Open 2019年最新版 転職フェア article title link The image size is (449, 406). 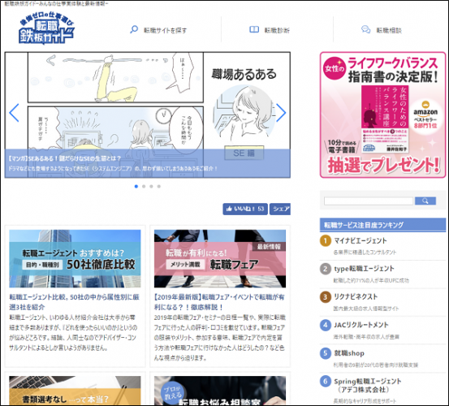pyautogui.click(x=219, y=302)
